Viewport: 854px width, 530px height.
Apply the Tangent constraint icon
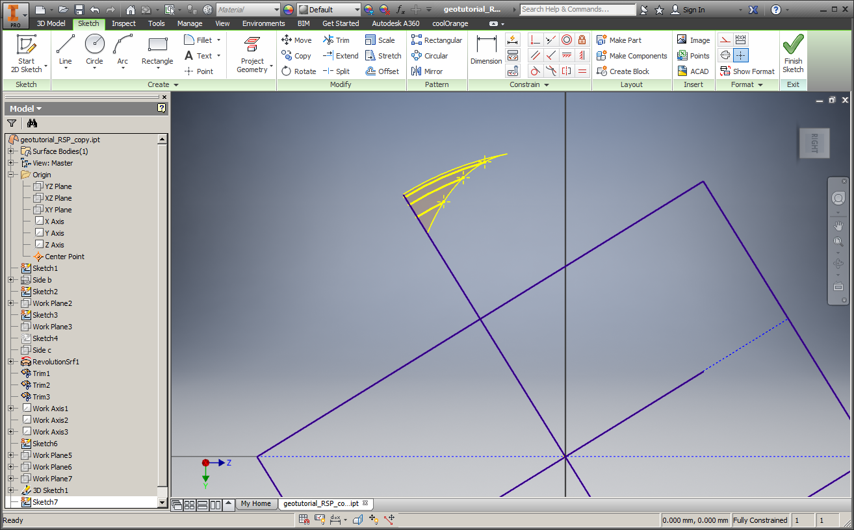(535, 71)
